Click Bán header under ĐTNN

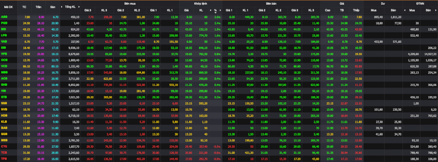click(x=428, y=10)
